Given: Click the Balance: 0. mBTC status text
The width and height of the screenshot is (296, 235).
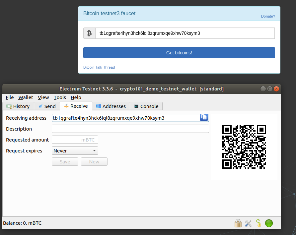Looking at the screenshot, I should pos(22,223).
